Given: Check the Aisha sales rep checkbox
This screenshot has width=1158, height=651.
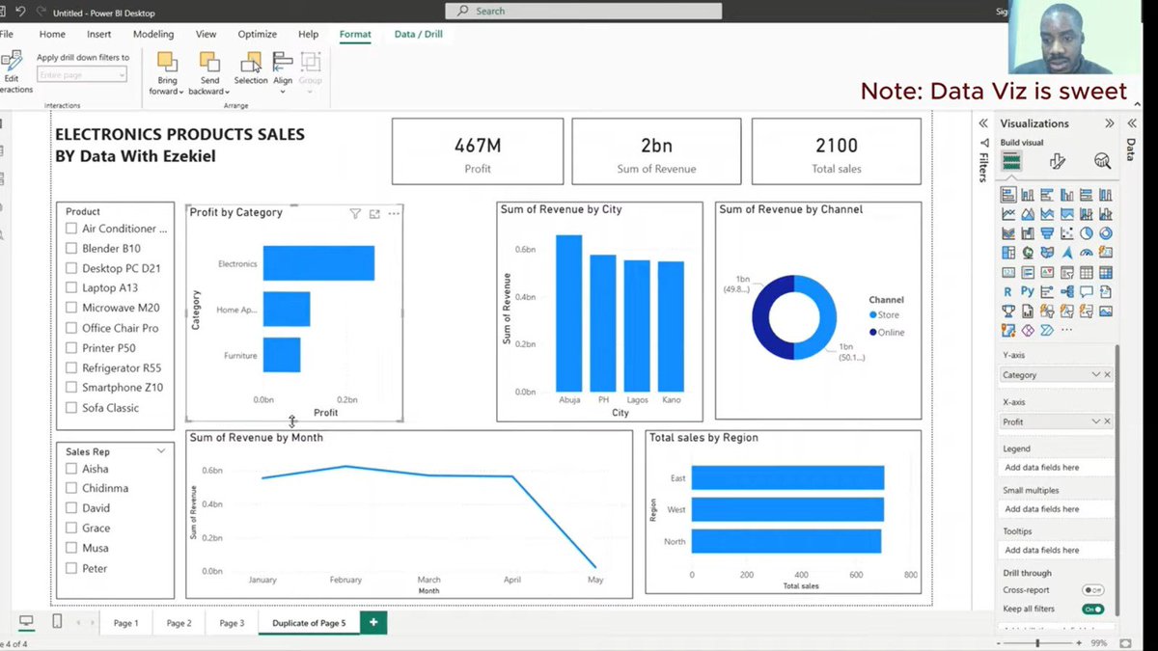Looking at the screenshot, I should (x=71, y=468).
